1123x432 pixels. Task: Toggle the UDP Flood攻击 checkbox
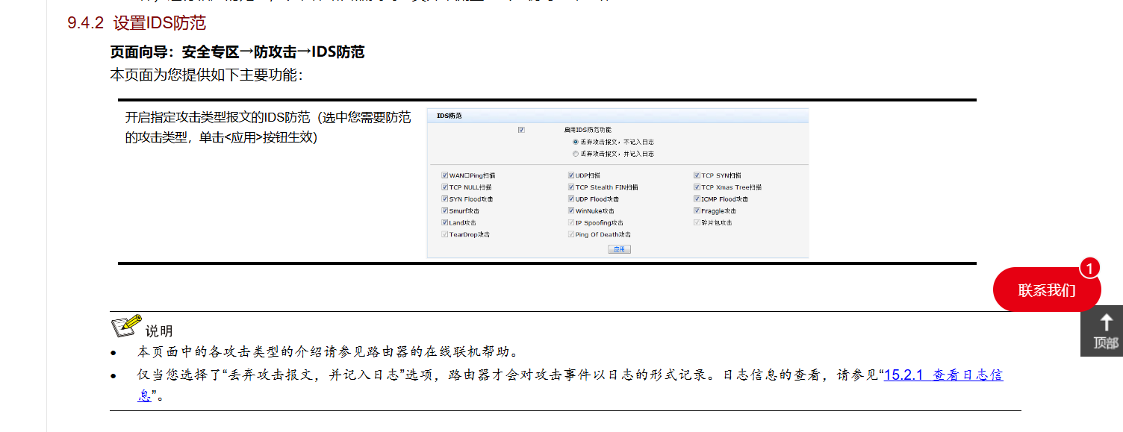click(x=571, y=199)
